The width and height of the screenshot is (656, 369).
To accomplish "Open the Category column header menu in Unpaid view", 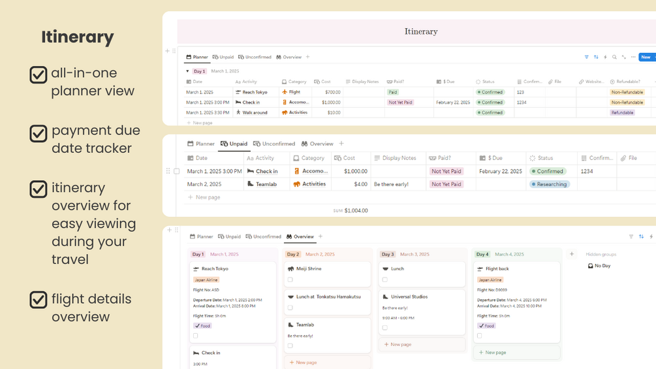I will [x=309, y=158].
